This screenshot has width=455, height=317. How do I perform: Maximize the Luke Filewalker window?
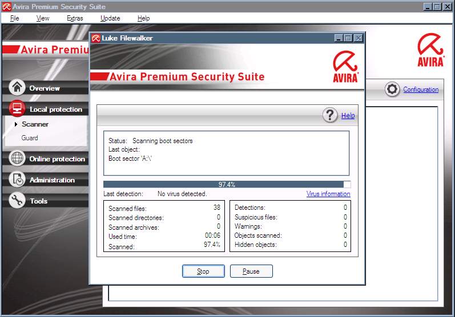348,38
